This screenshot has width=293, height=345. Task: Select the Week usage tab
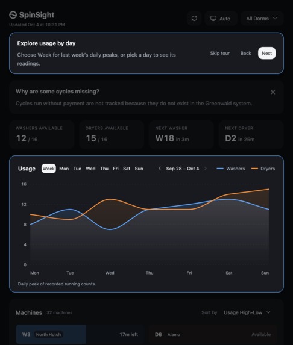point(49,169)
